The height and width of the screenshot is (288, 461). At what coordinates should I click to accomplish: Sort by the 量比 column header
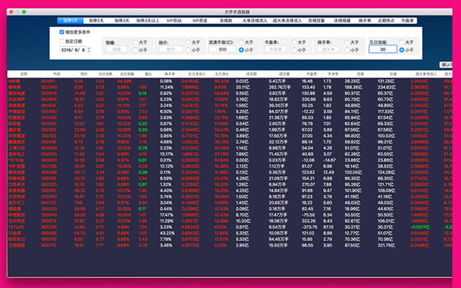148,74
